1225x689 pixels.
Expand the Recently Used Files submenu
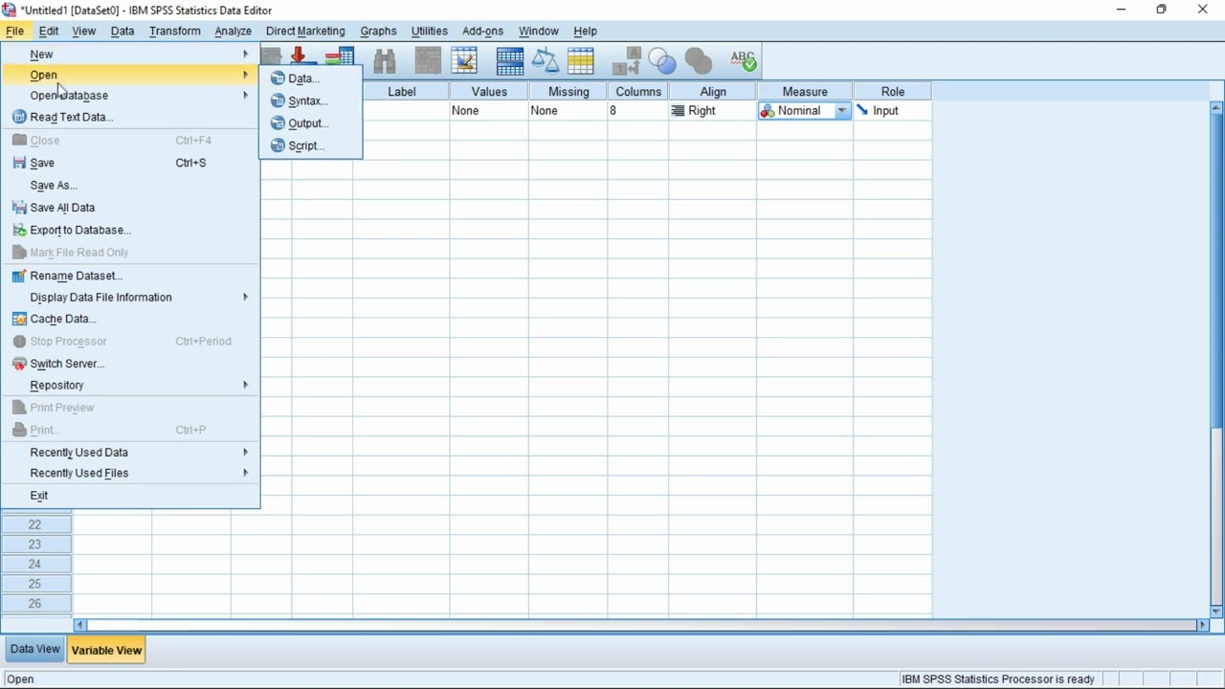click(x=131, y=474)
